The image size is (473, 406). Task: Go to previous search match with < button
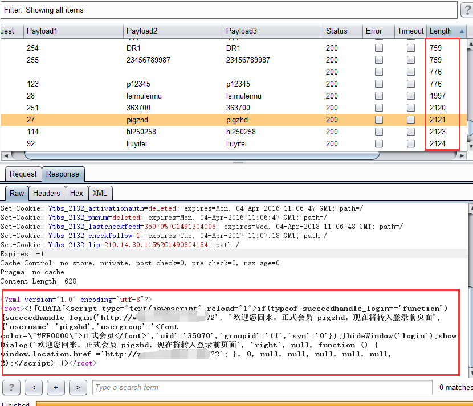tap(34, 387)
